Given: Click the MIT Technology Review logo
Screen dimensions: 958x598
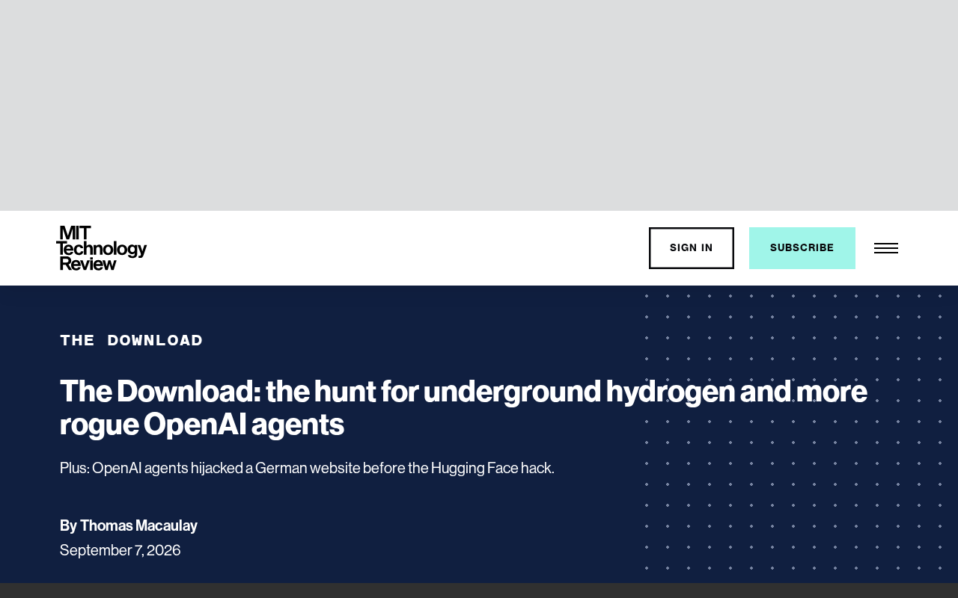Looking at the screenshot, I should pyautogui.click(x=102, y=248).
